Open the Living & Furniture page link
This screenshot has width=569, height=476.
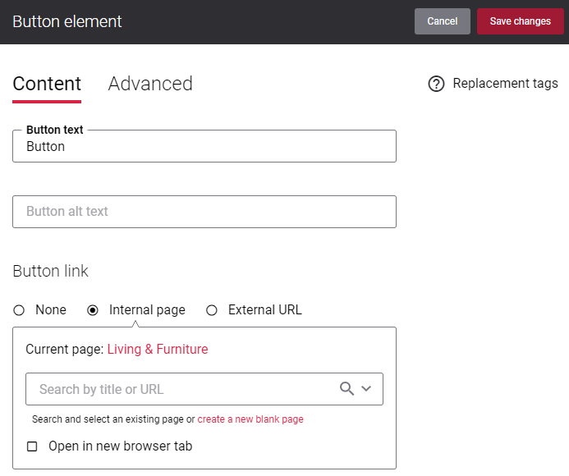pyautogui.click(x=158, y=349)
